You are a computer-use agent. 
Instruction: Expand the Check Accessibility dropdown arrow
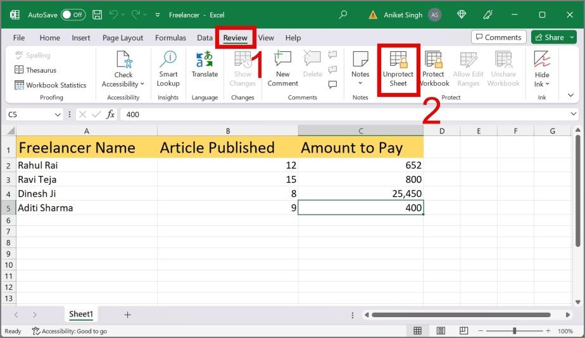pyautogui.click(x=142, y=84)
